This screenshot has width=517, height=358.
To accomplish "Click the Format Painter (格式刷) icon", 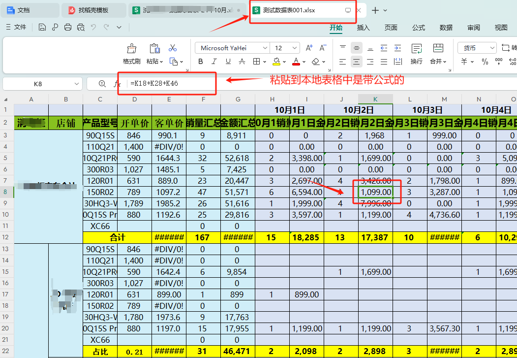I will click(131, 48).
